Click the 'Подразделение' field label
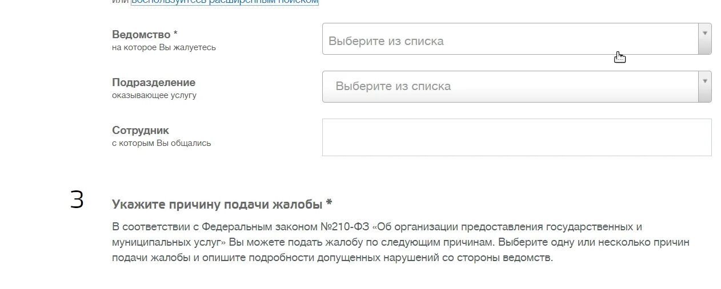Screen dimensions: 721x289 coord(154,83)
